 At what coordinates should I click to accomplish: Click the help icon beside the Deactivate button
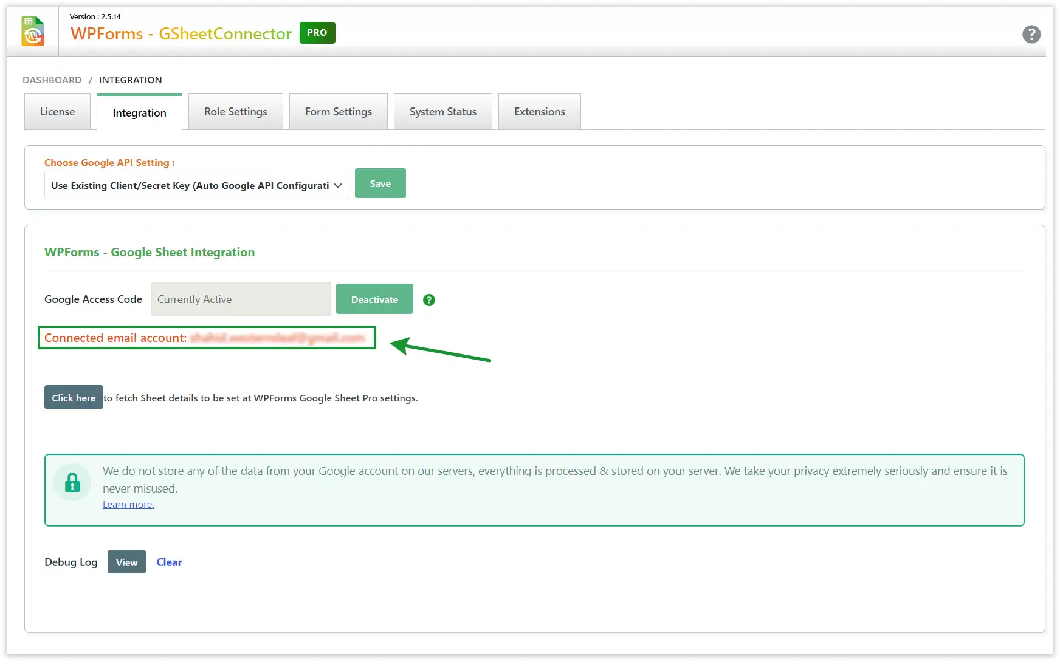(429, 299)
